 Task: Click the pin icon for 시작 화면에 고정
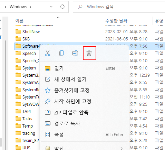(48, 101)
